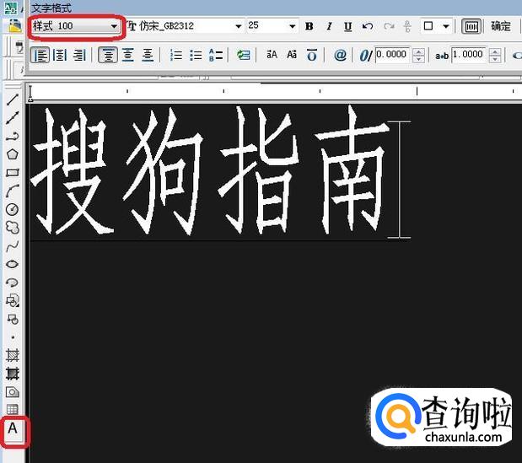Toggle underline formatting
The image size is (522, 463).
tap(348, 26)
